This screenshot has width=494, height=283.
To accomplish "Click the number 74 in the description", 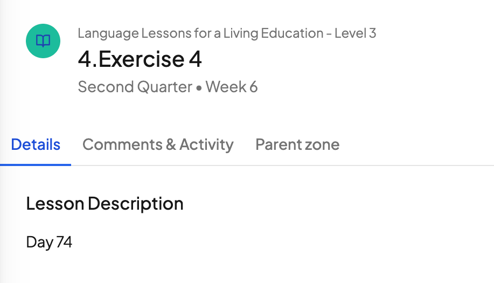I will click(x=64, y=243).
